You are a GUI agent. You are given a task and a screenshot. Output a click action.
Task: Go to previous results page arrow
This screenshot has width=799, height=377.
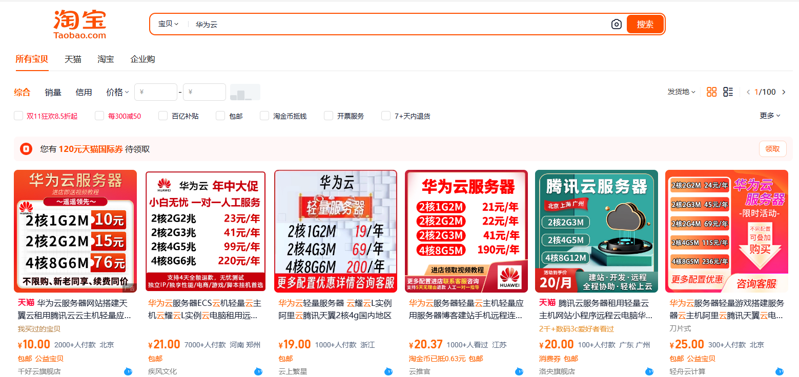click(748, 92)
